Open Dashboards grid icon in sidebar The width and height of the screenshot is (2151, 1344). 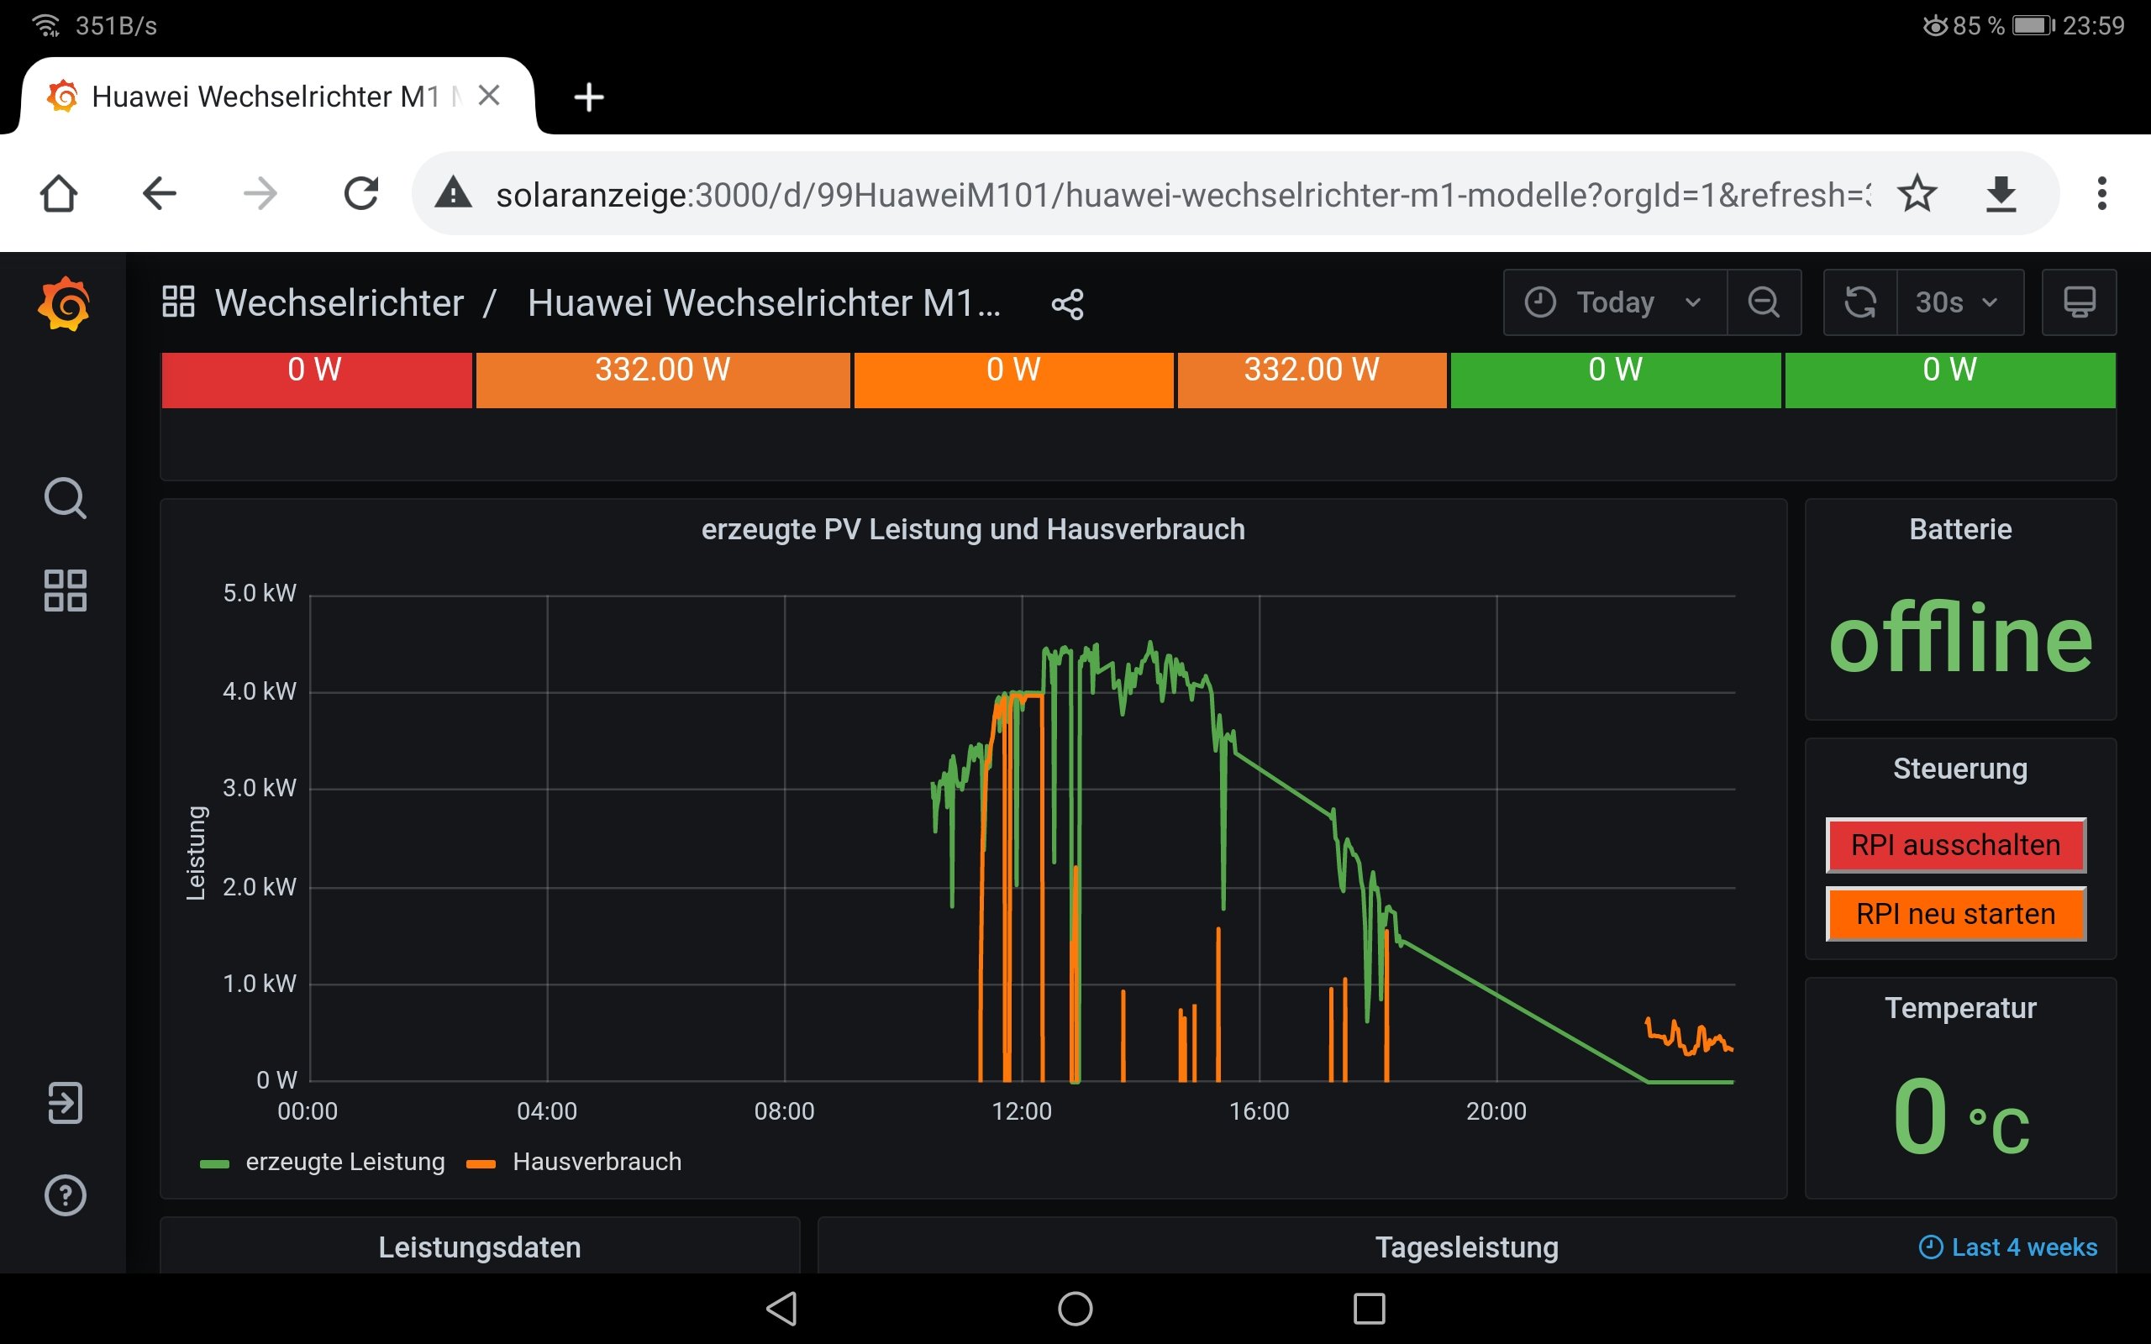point(65,591)
